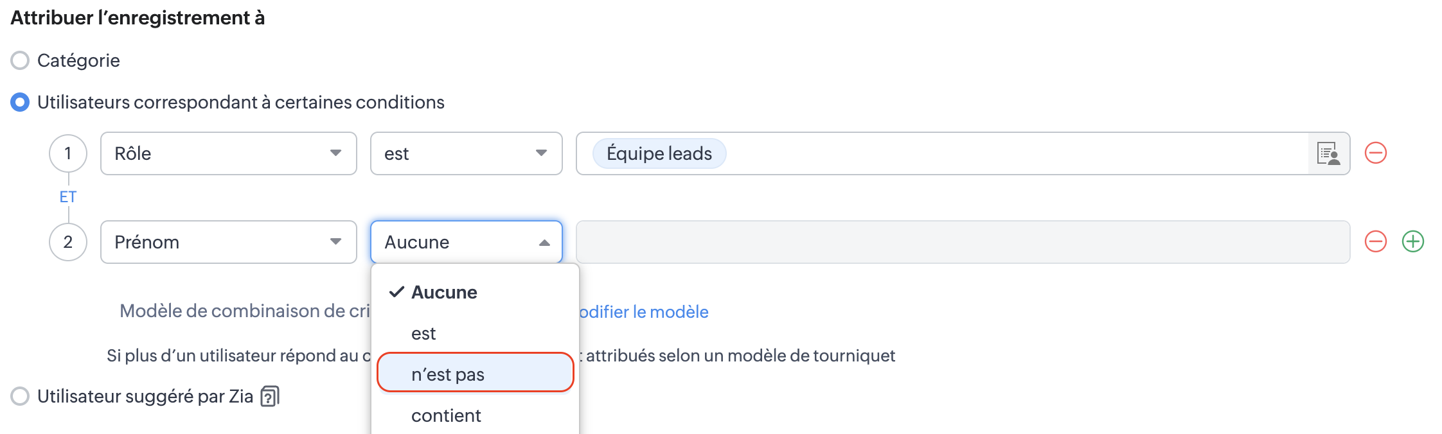The image size is (1442, 434).
Task: Add a new criterion with the green plus icon
Action: [x=1412, y=242]
